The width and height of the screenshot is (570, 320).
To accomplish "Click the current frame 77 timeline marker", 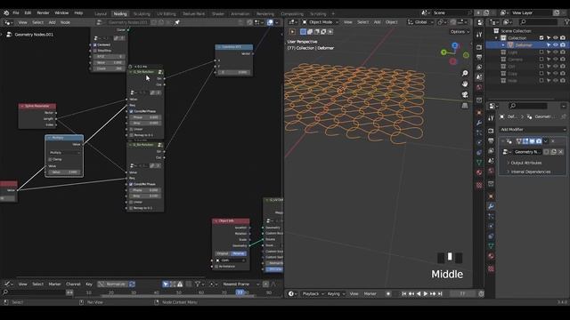I will point(240,292).
